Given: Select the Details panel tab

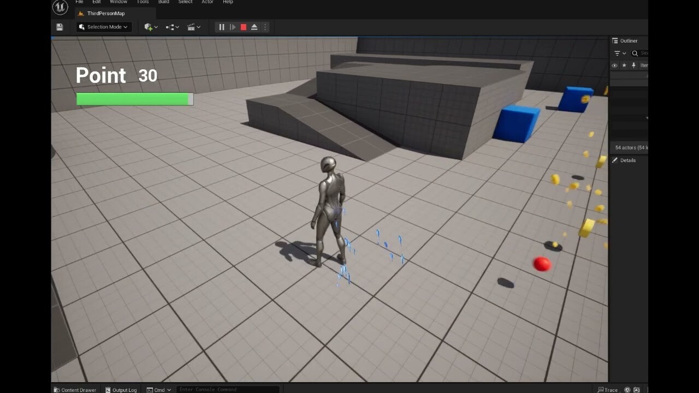Looking at the screenshot, I should 624,160.
